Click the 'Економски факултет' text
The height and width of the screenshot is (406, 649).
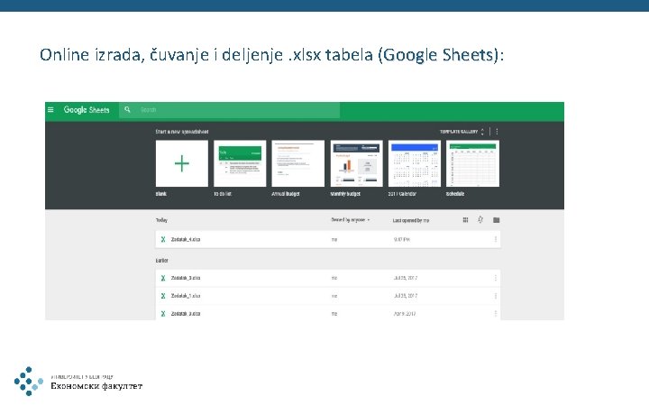point(96,386)
